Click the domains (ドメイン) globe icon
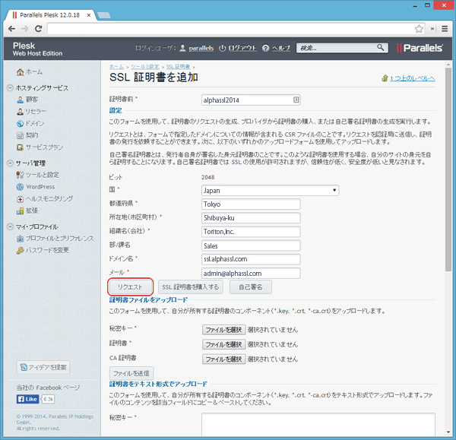The height and width of the screenshot is (440, 456). (20, 124)
